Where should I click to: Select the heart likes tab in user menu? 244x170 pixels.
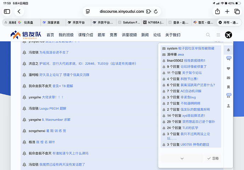[228, 69]
